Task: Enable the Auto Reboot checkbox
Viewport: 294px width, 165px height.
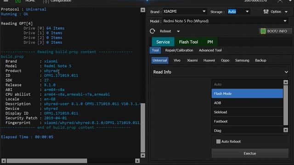Action: (x=218, y=142)
